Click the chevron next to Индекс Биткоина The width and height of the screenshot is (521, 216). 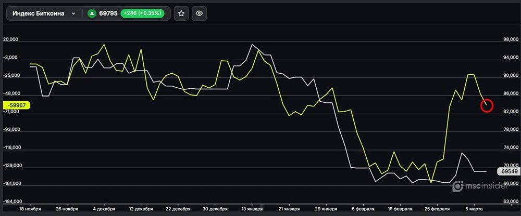[x=73, y=14]
